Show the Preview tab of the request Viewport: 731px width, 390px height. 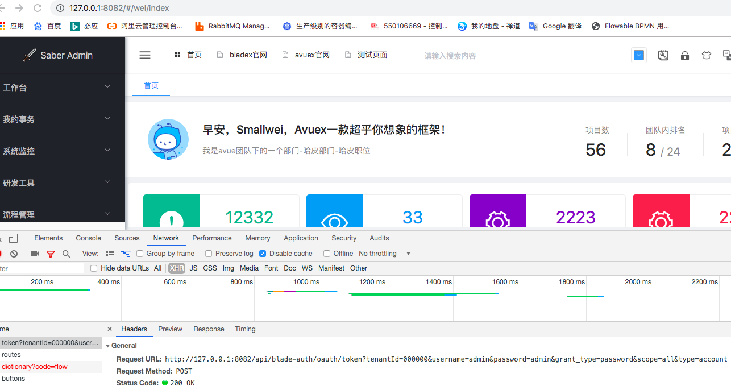170,329
